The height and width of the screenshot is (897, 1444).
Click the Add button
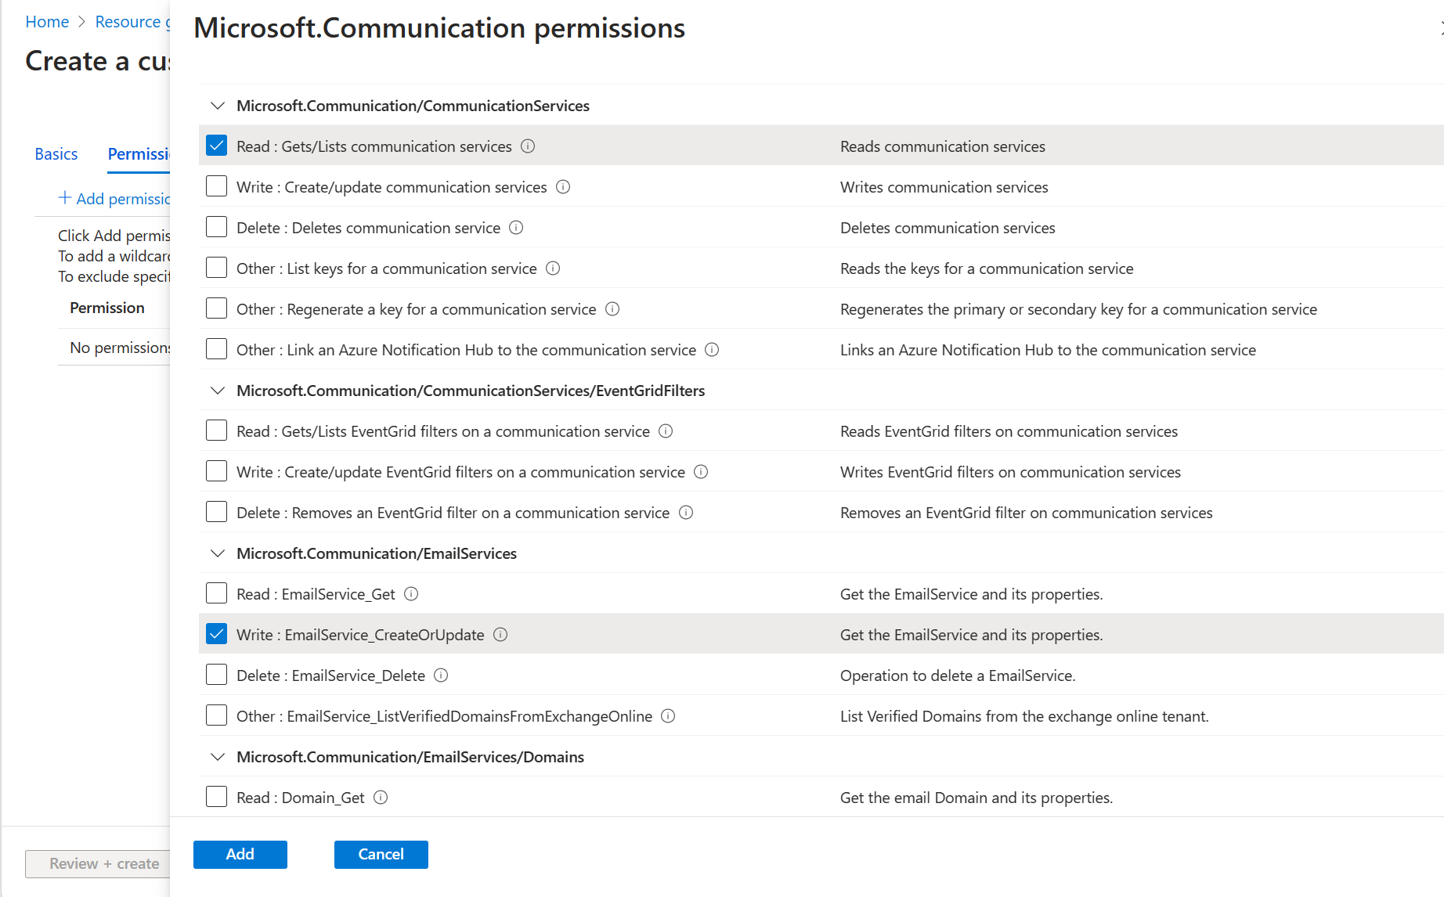240,854
